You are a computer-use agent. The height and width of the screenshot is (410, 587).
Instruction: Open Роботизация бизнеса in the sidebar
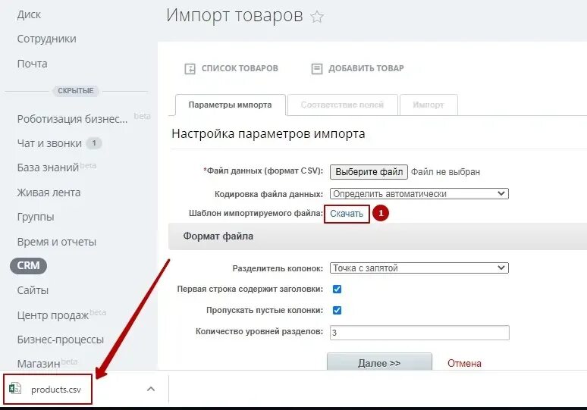click(x=72, y=119)
